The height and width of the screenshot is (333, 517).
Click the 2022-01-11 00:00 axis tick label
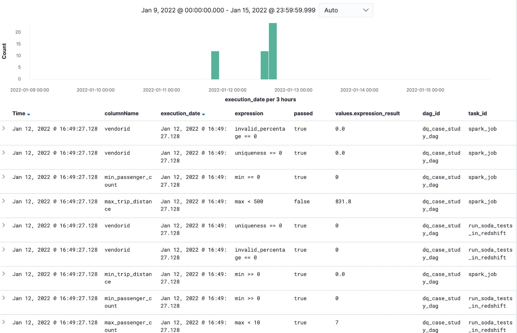point(162,90)
